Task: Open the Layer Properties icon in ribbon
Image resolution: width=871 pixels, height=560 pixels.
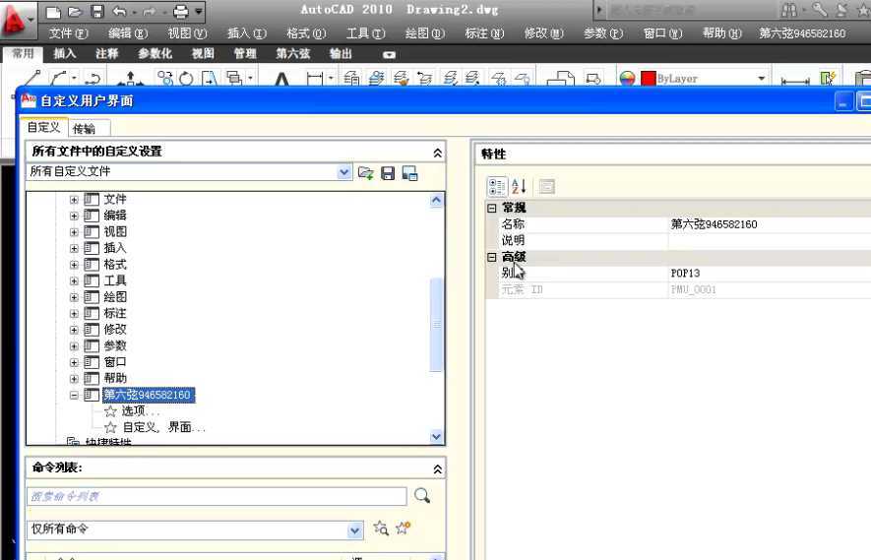Action: (351, 79)
